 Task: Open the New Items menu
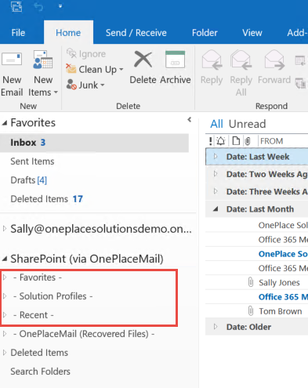click(x=43, y=73)
